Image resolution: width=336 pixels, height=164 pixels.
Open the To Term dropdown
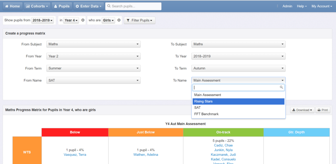tap(238, 68)
